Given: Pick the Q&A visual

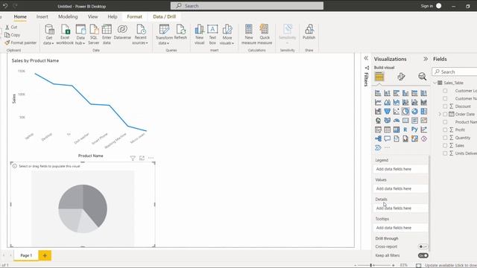Looking at the screenshot, I should (x=387, y=139).
